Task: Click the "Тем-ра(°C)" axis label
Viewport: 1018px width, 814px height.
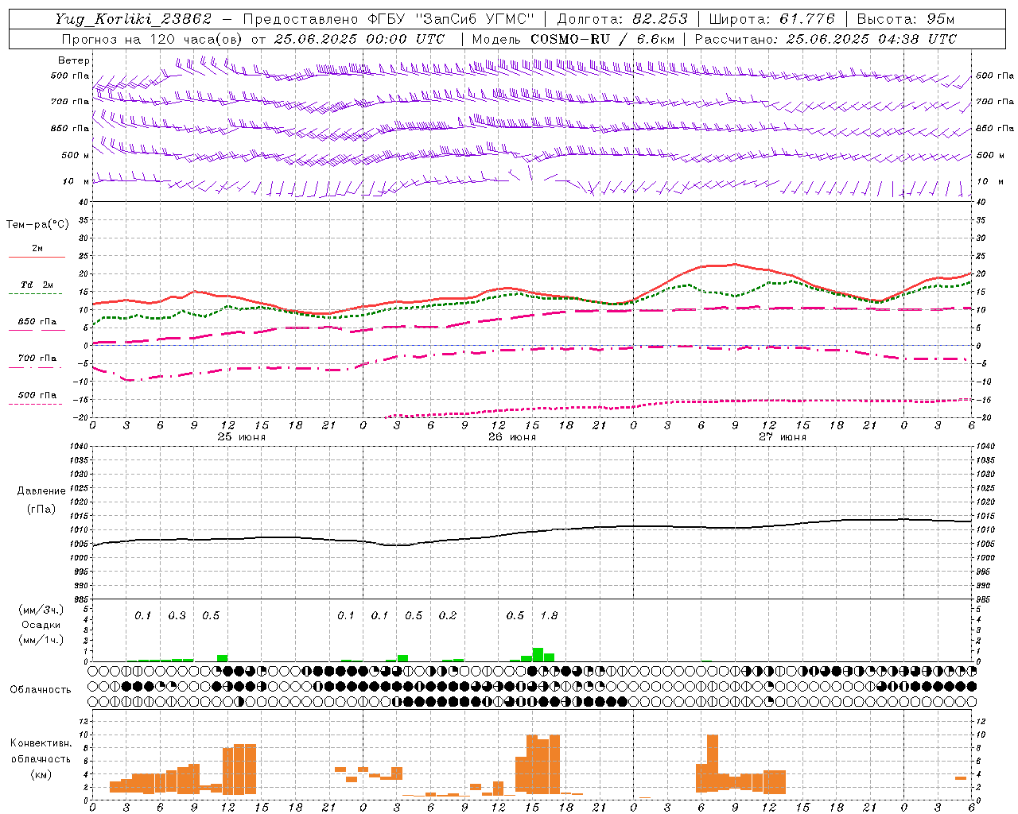Action: [37, 225]
